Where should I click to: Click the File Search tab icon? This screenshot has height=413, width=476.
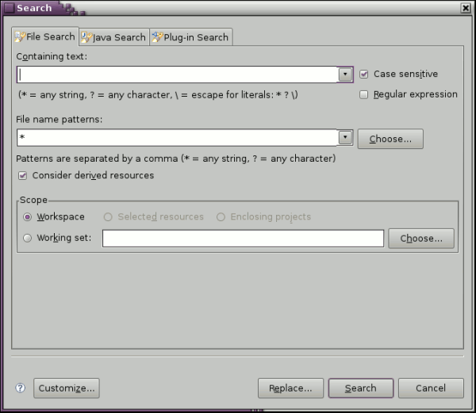pos(20,36)
